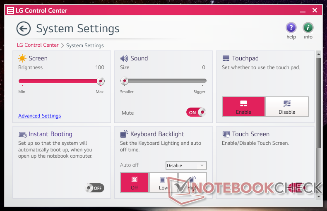Click the Sound size slider handle
The width and height of the screenshot is (327, 211).
pos(125,81)
